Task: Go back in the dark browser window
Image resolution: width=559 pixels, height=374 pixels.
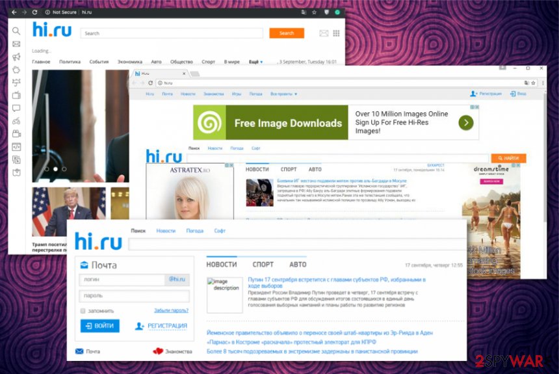Action: pos(14,12)
